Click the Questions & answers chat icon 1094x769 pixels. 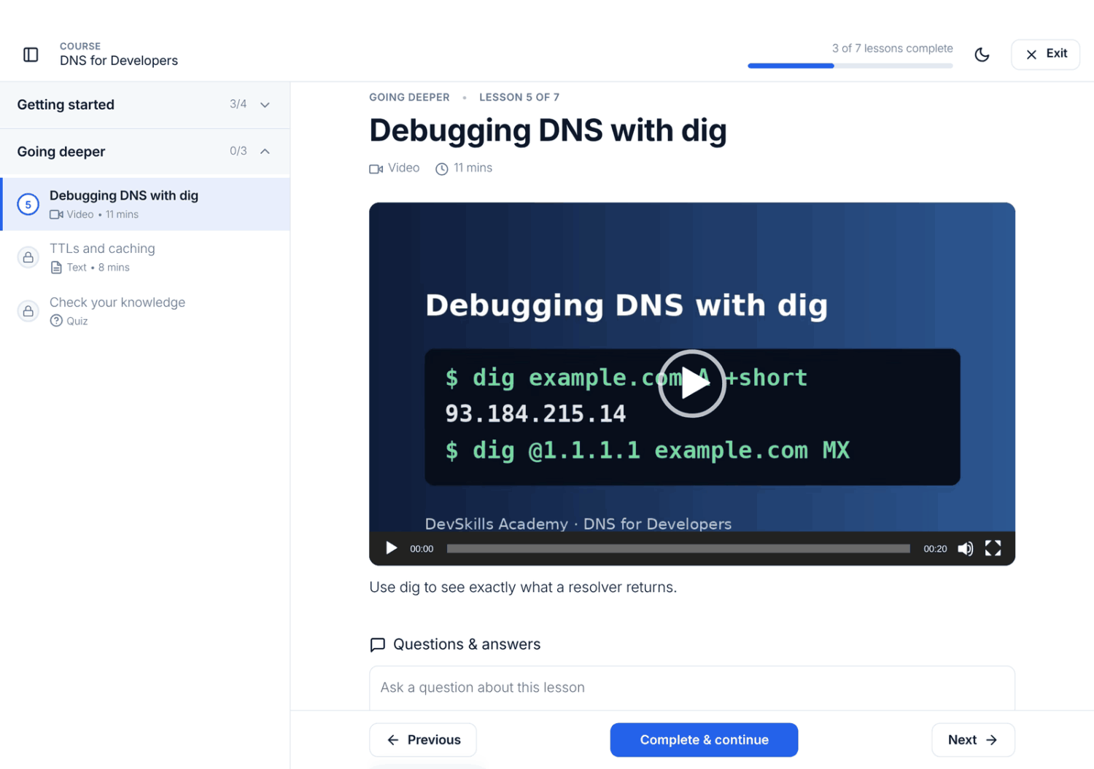(x=377, y=644)
